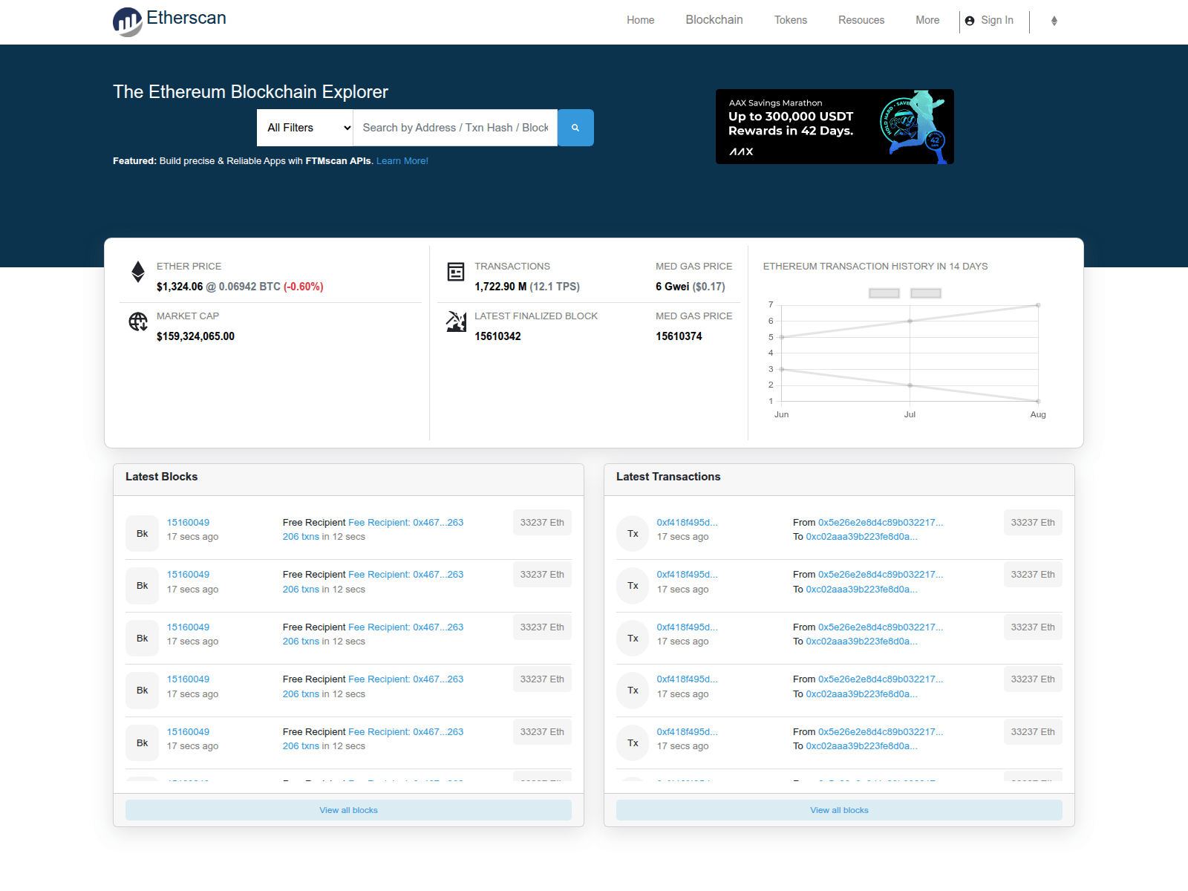Image resolution: width=1188 pixels, height=891 pixels.
Task: Toggle the left chart legend box
Action: (x=884, y=293)
